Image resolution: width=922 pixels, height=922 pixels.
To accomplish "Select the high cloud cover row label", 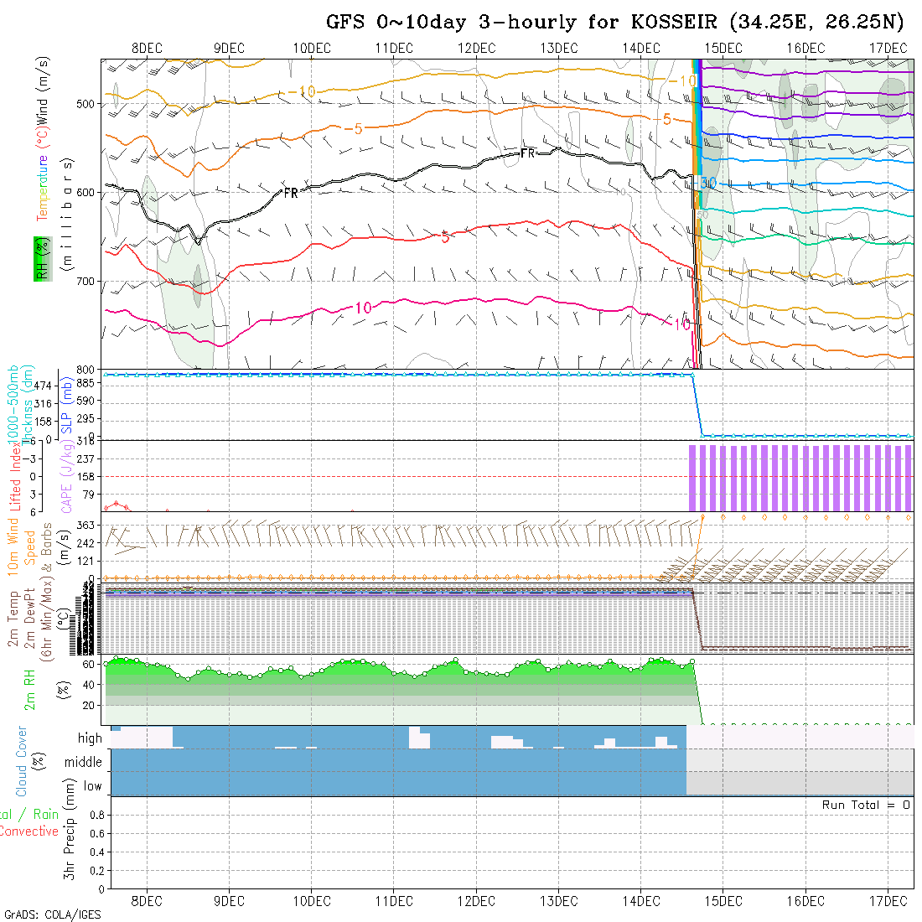I will point(90,738).
